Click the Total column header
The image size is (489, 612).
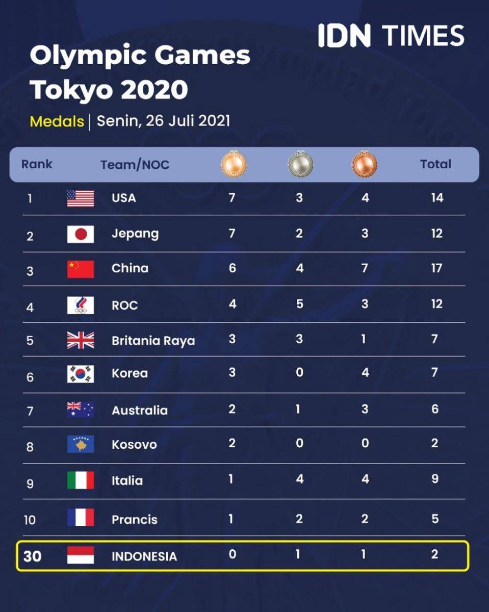coord(436,164)
